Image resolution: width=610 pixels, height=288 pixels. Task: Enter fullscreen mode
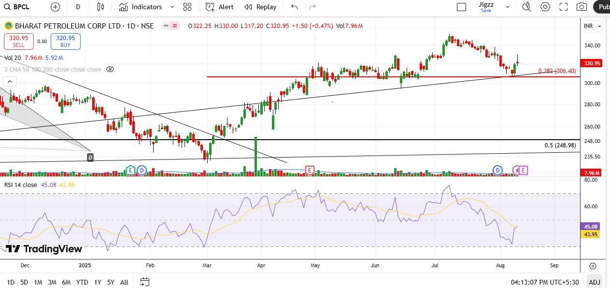tap(563, 7)
